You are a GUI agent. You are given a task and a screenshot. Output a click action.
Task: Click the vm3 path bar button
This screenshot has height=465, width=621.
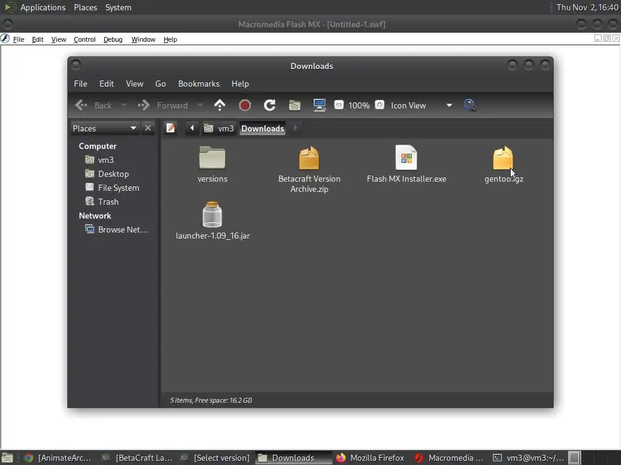coord(219,128)
